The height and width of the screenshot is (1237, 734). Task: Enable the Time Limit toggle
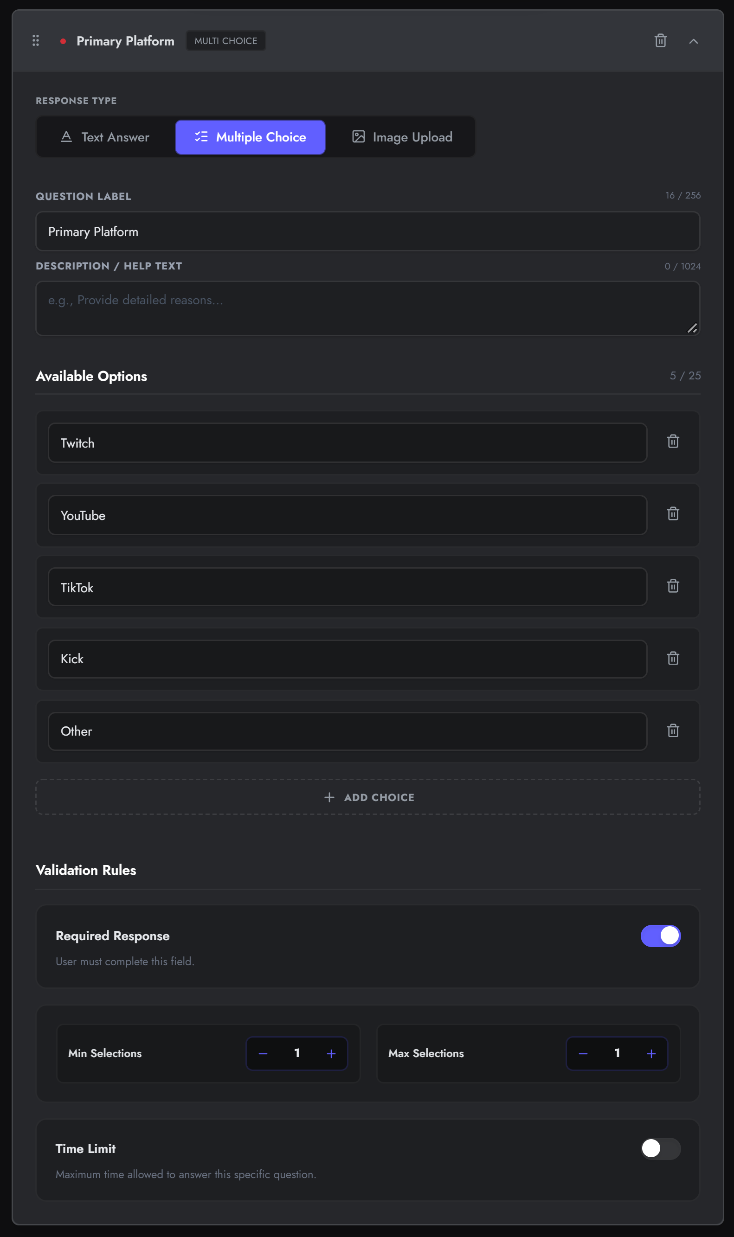pos(660,1148)
